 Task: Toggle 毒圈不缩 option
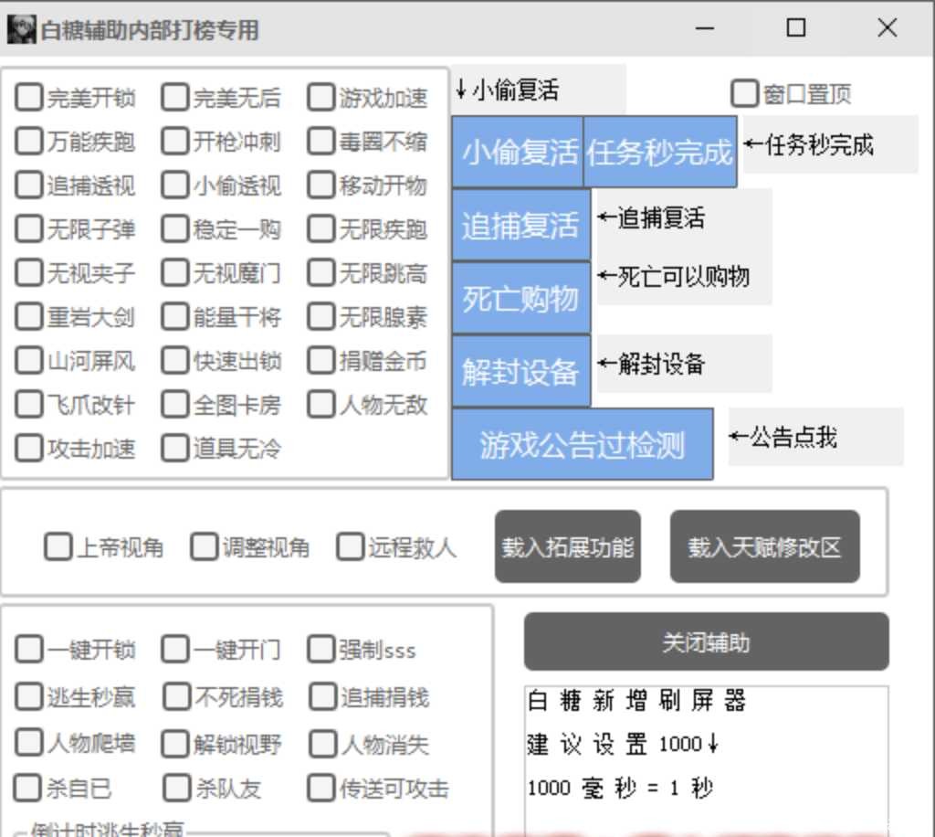coord(320,142)
